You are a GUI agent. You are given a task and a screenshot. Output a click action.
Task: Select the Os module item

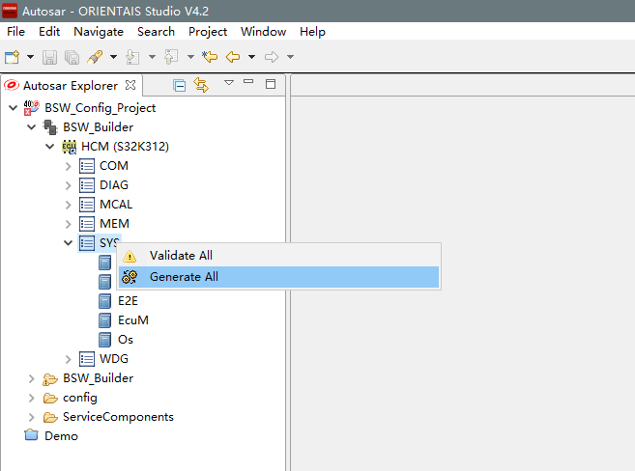(x=125, y=340)
